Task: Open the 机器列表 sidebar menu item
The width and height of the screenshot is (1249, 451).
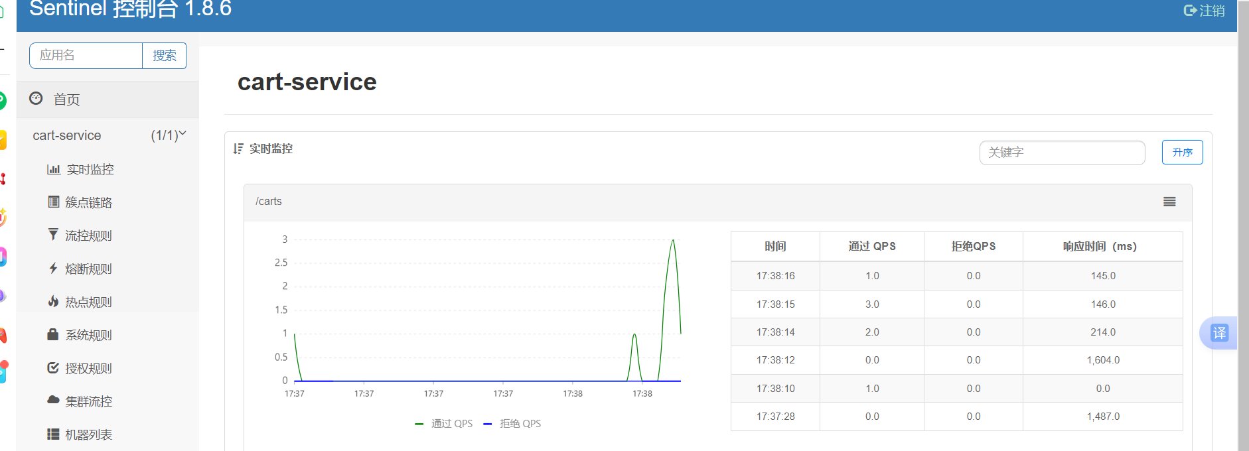Action: coord(108,434)
